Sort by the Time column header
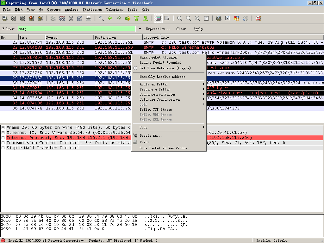Image resolution: width=324 pixels, height=243 pixels. 32,37
